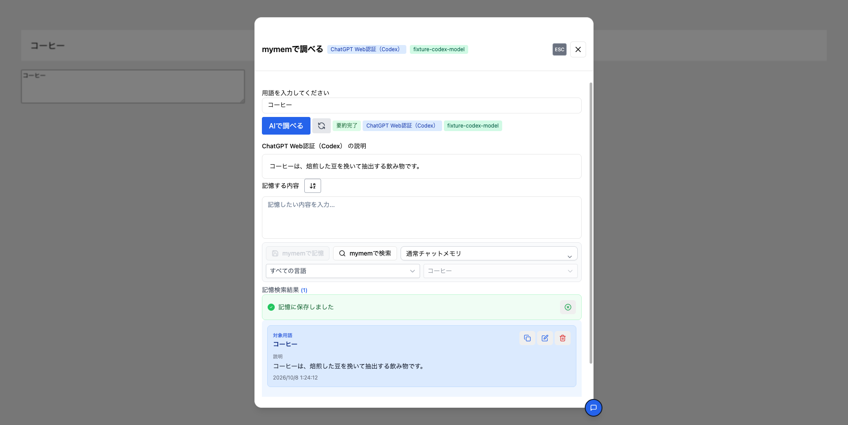Click the fixture-codex-model badge beside 要約完了
The width and height of the screenshot is (848, 425).
point(473,126)
